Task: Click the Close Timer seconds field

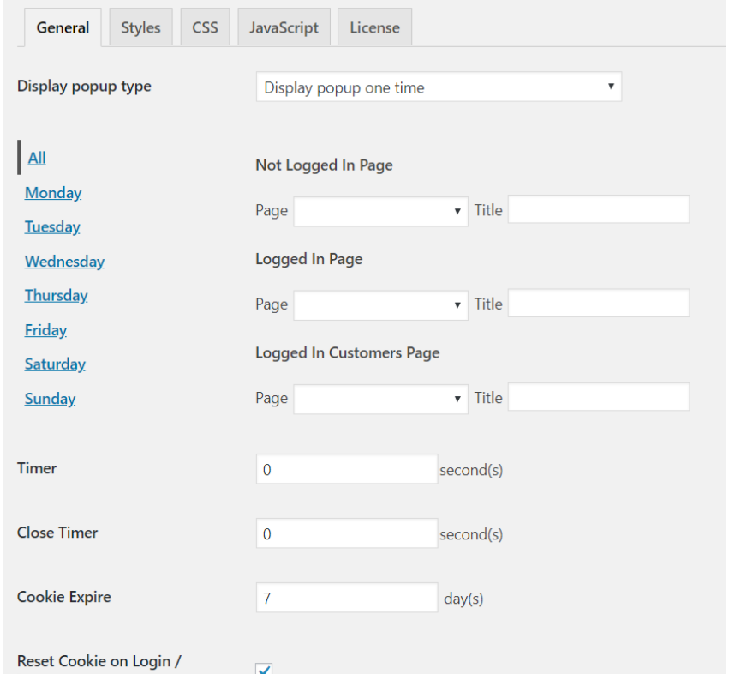Action: [x=347, y=533]
